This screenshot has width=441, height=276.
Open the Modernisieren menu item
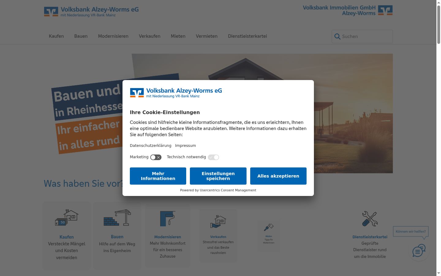coord(113,36)
